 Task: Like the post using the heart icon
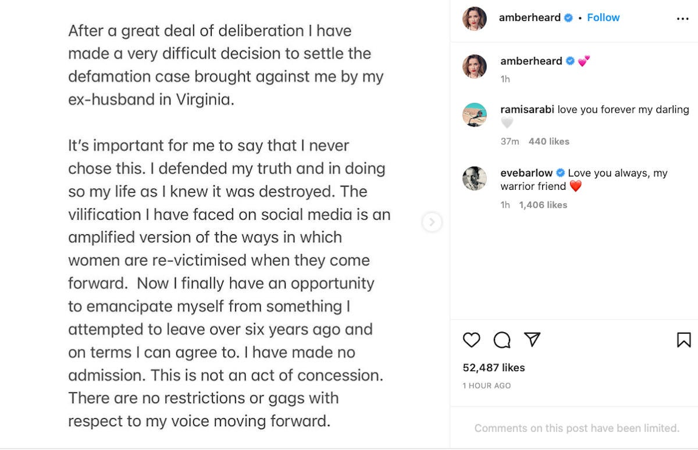coord(471,340)
